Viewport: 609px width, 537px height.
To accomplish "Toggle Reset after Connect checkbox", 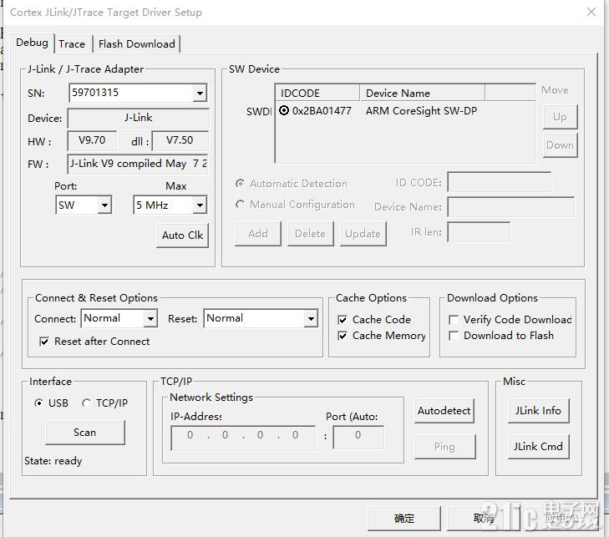I will click(x=44, y=342).
